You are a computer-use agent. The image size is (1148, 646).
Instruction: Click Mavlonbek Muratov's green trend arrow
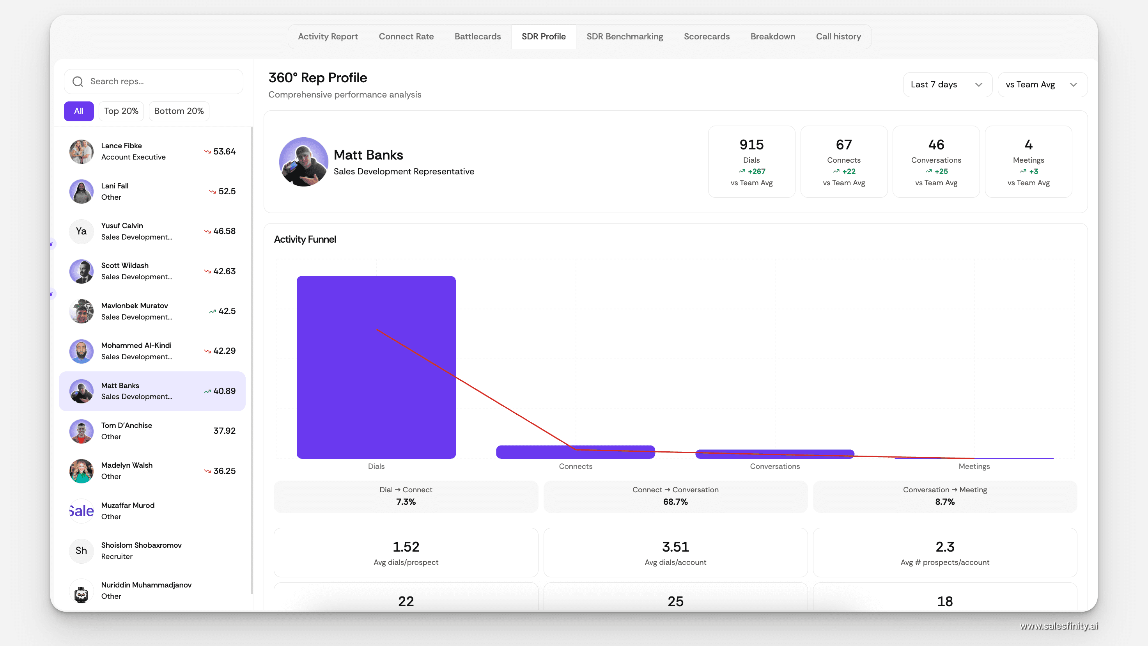[x=212, y=312]
